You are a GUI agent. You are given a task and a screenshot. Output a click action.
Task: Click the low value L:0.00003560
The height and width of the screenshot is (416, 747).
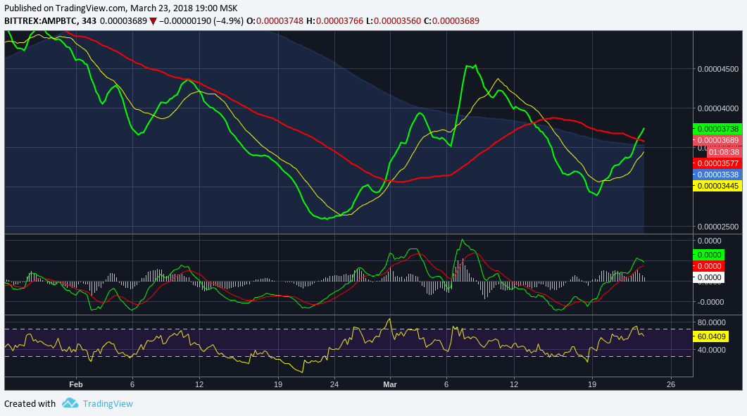point(393,21)
